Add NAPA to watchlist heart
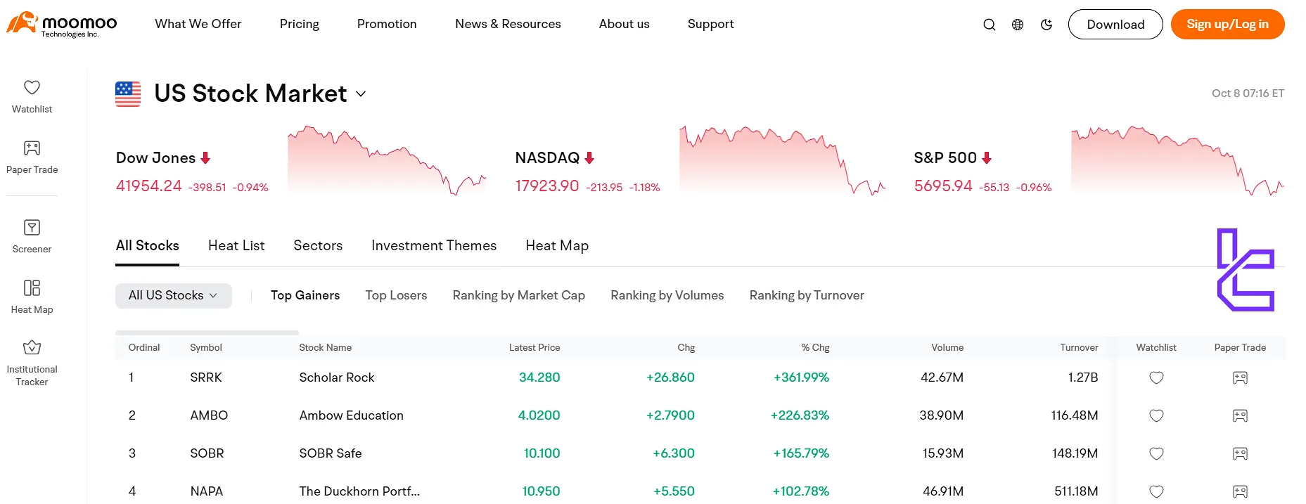Viewport: 1306px width, 504px height. (x=1156, y=491)
